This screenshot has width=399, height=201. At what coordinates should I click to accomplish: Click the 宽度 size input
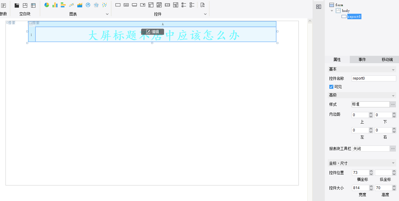pyautogui.click(x=361, y=188)
